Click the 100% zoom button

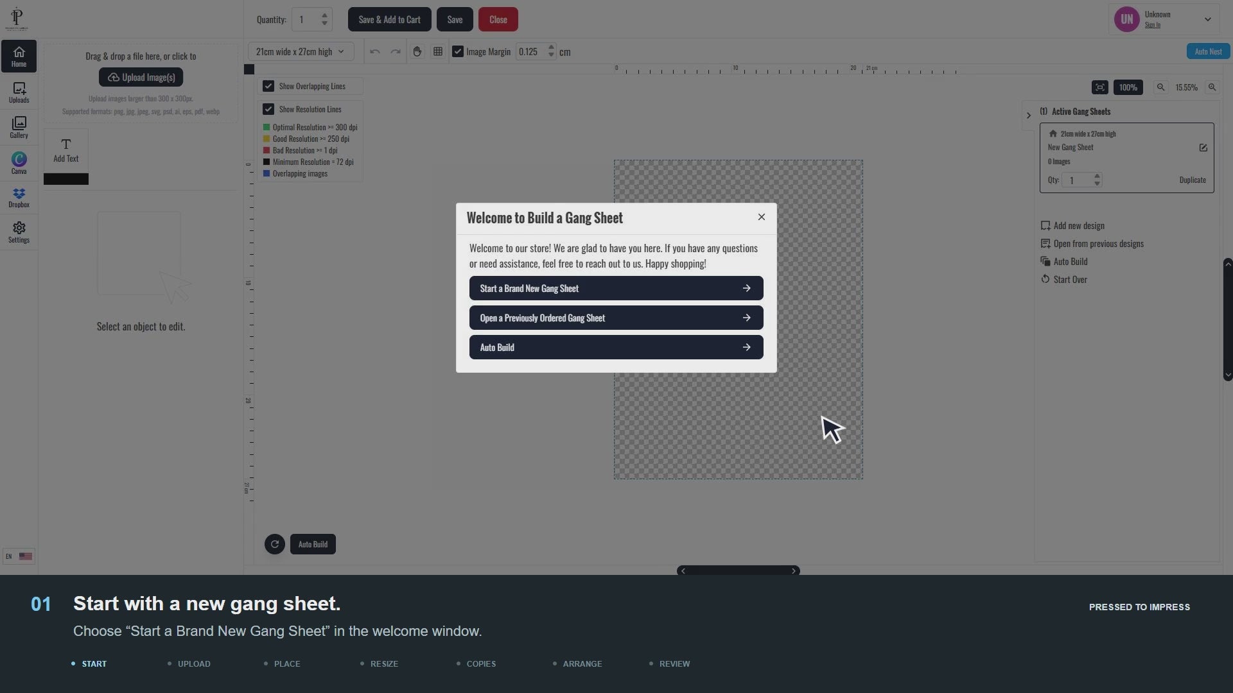tap(1128, 87)
